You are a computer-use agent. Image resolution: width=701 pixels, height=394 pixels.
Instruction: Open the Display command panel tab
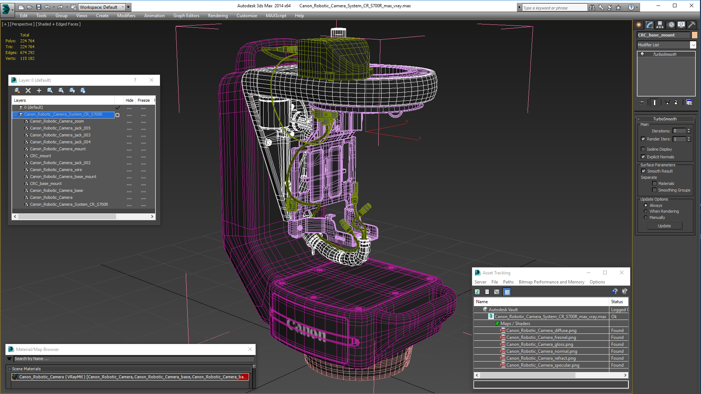coord(681,25)
